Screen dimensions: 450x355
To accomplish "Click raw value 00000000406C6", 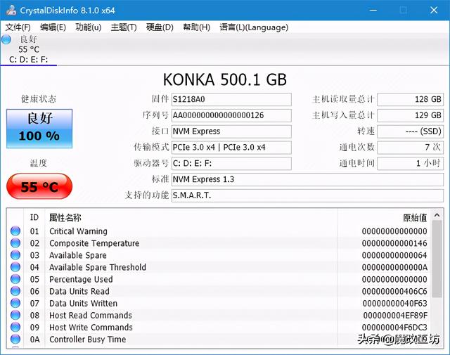I will 394,291.
